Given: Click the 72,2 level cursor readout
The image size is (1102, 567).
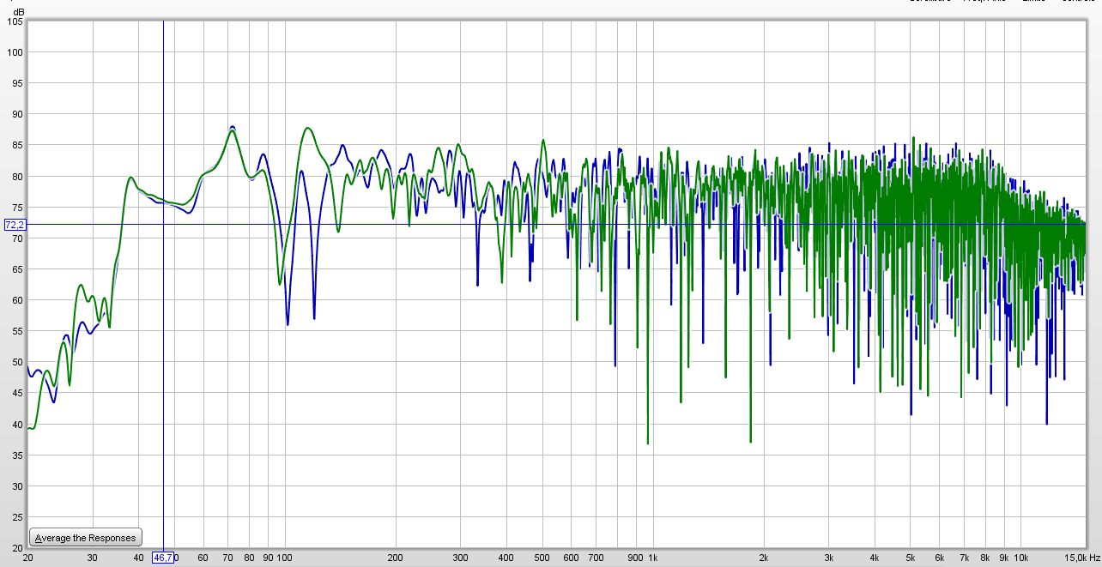Looking at the screenshot, I should [x=15, y=225].
